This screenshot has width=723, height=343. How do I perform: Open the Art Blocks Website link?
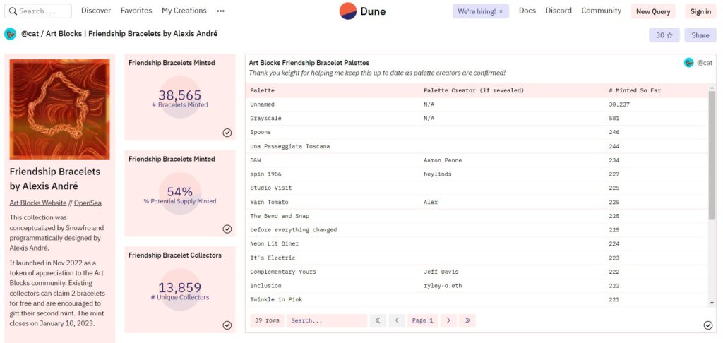[38, 203]
